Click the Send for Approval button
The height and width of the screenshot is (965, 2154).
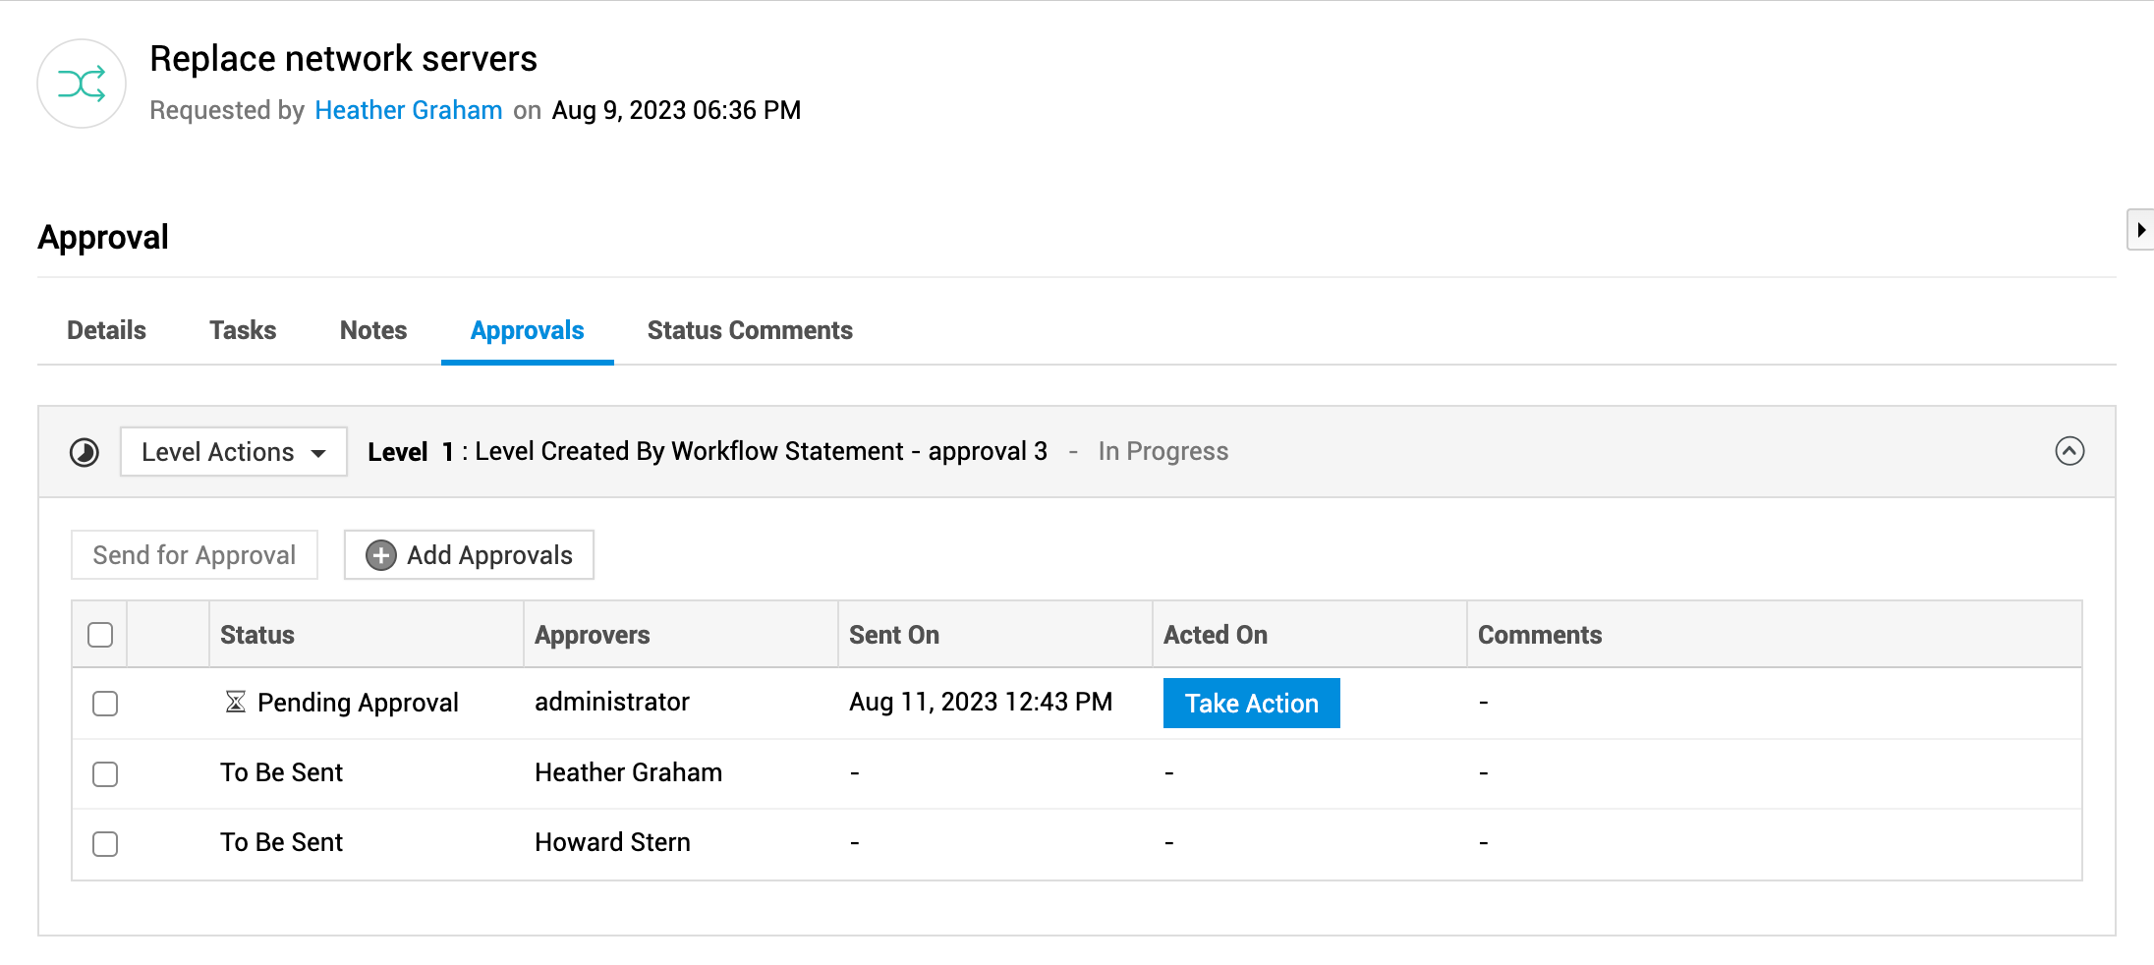(x=195, y=555)
